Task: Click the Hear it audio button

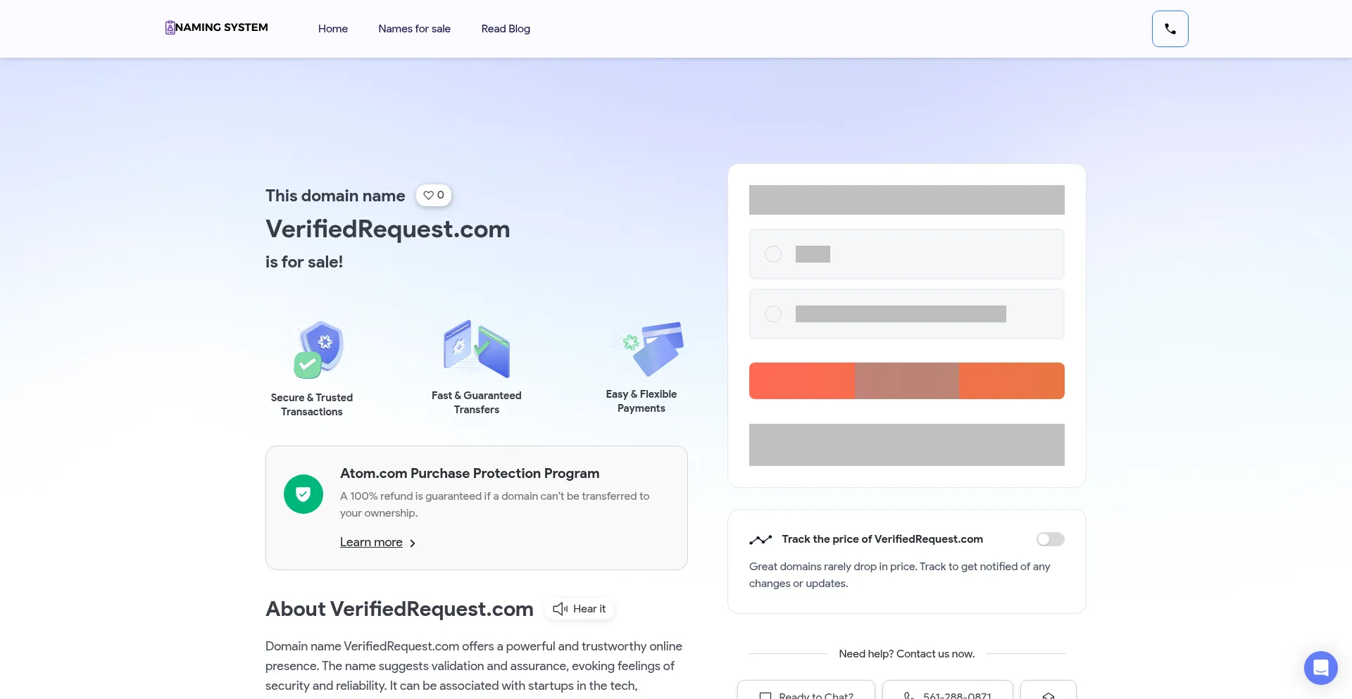Action: point(580,609)
